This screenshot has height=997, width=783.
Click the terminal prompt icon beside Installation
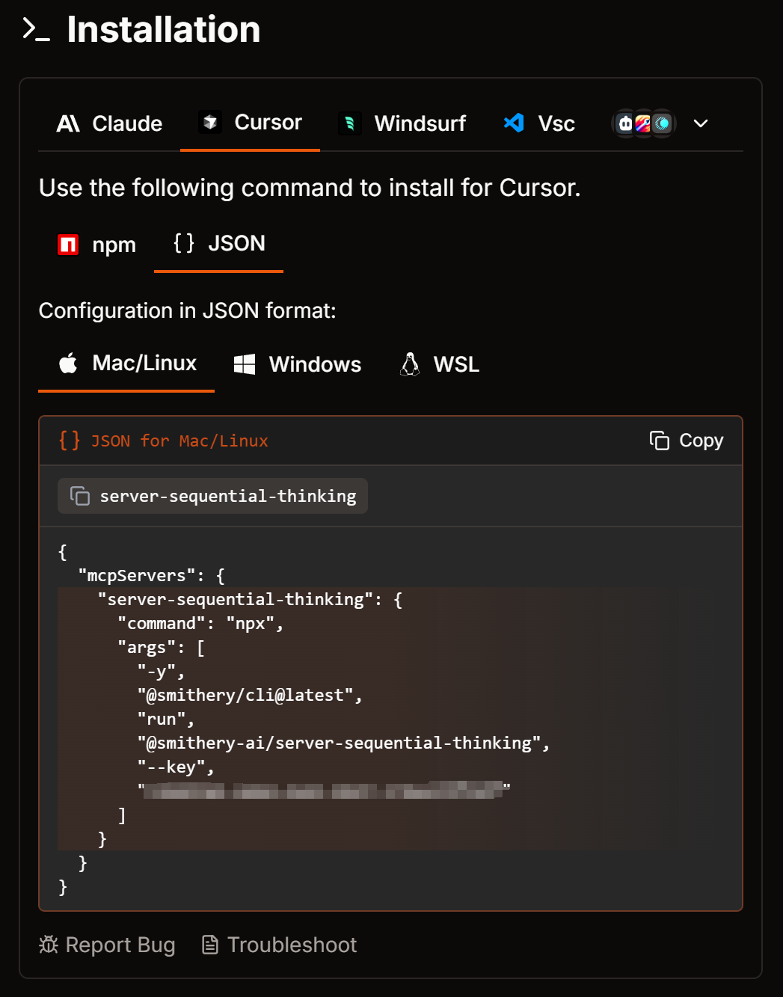click(x=36, y=29)
